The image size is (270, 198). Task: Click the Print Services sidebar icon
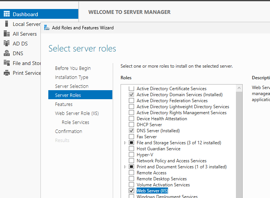click(6, 73)
